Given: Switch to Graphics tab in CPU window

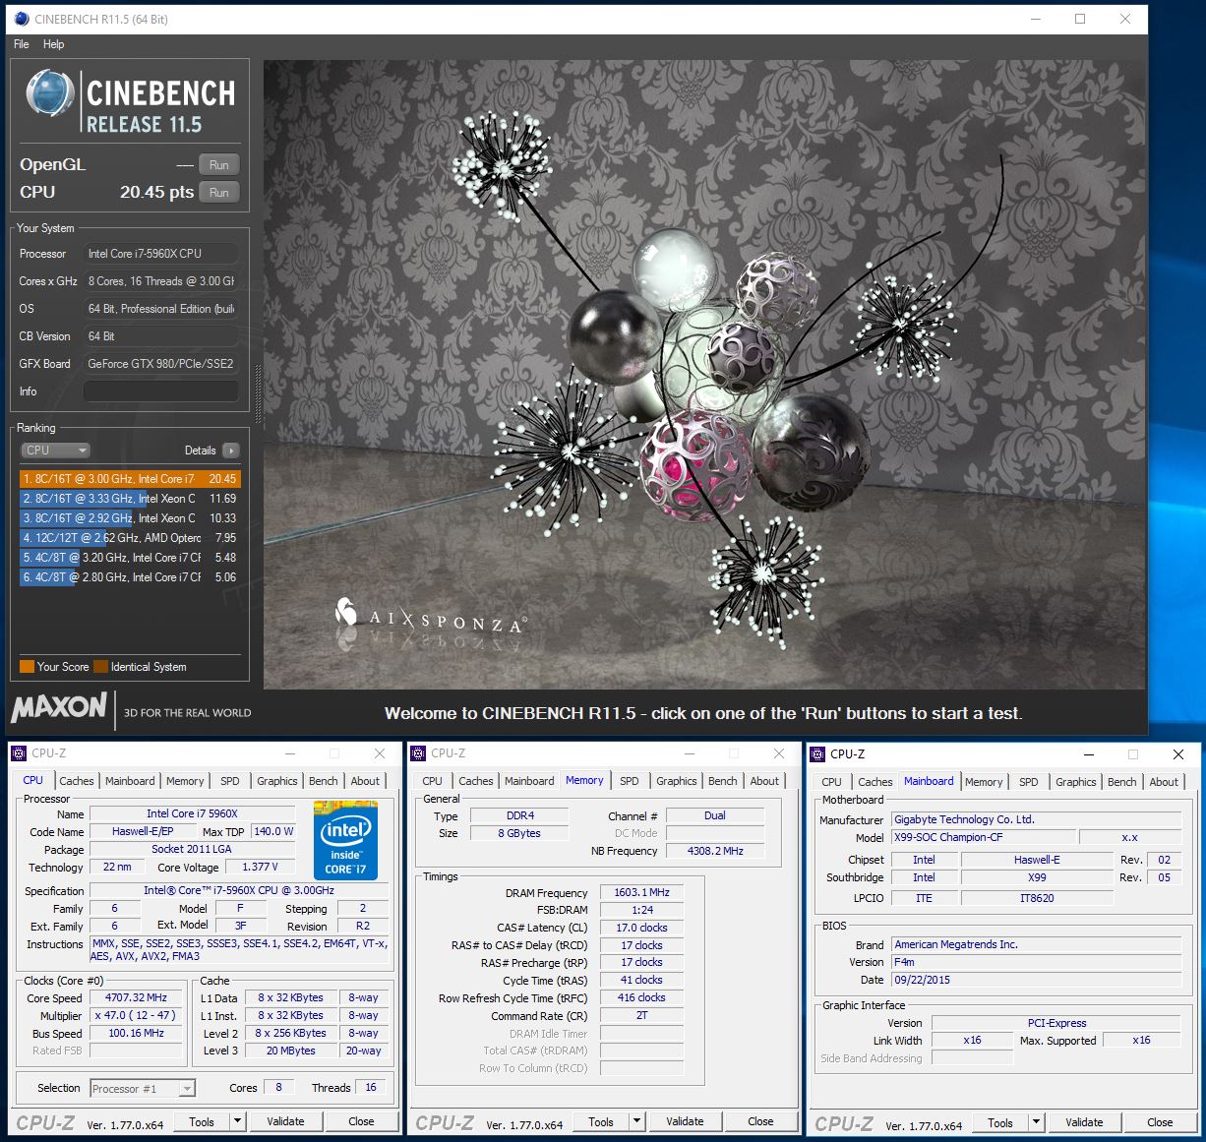Looking at the screenshot, I should click(277, 781).
